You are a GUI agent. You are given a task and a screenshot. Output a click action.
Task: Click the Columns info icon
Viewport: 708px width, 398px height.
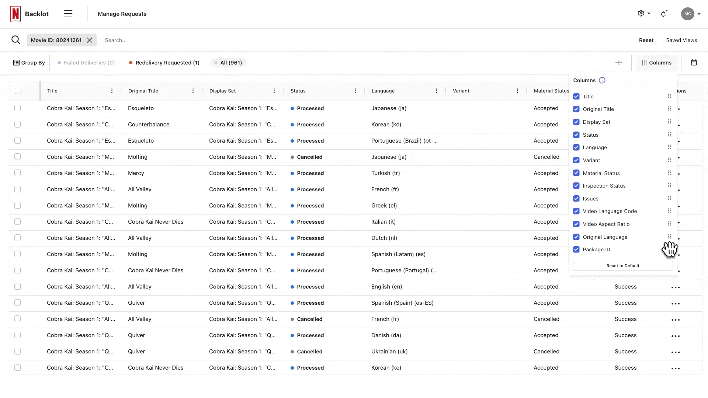602,80
